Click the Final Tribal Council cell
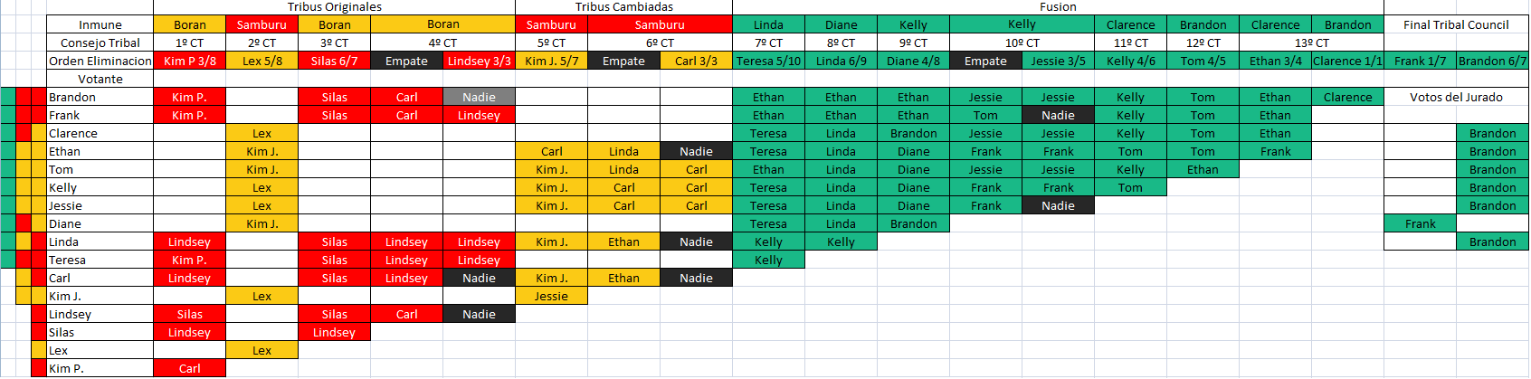This screenshot has width=1531, height=379. [1456, 25]
